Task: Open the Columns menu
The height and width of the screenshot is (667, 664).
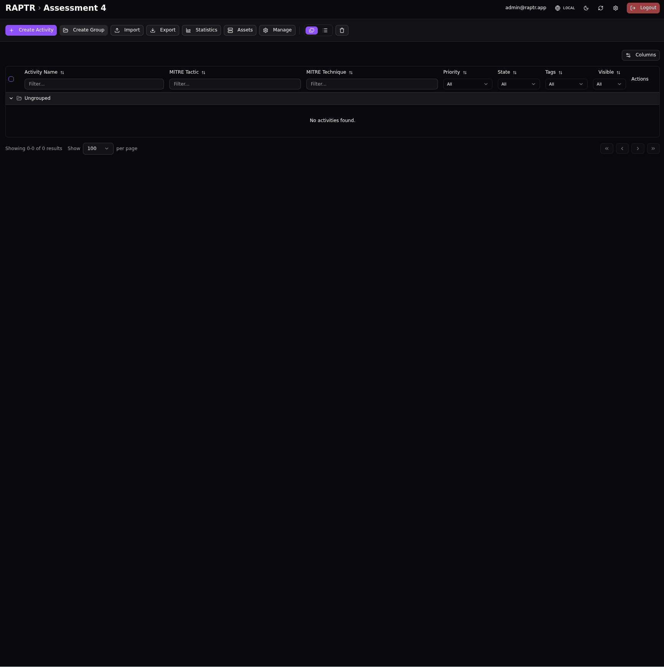Action: pyautogui.click(x=641, y=55)
